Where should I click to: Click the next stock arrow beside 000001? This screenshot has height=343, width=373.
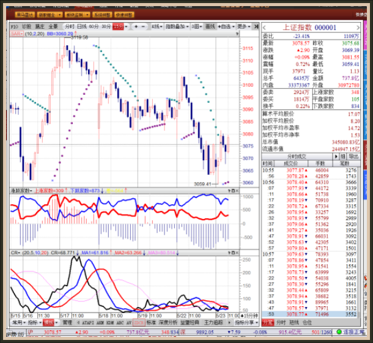pos(358,27)
